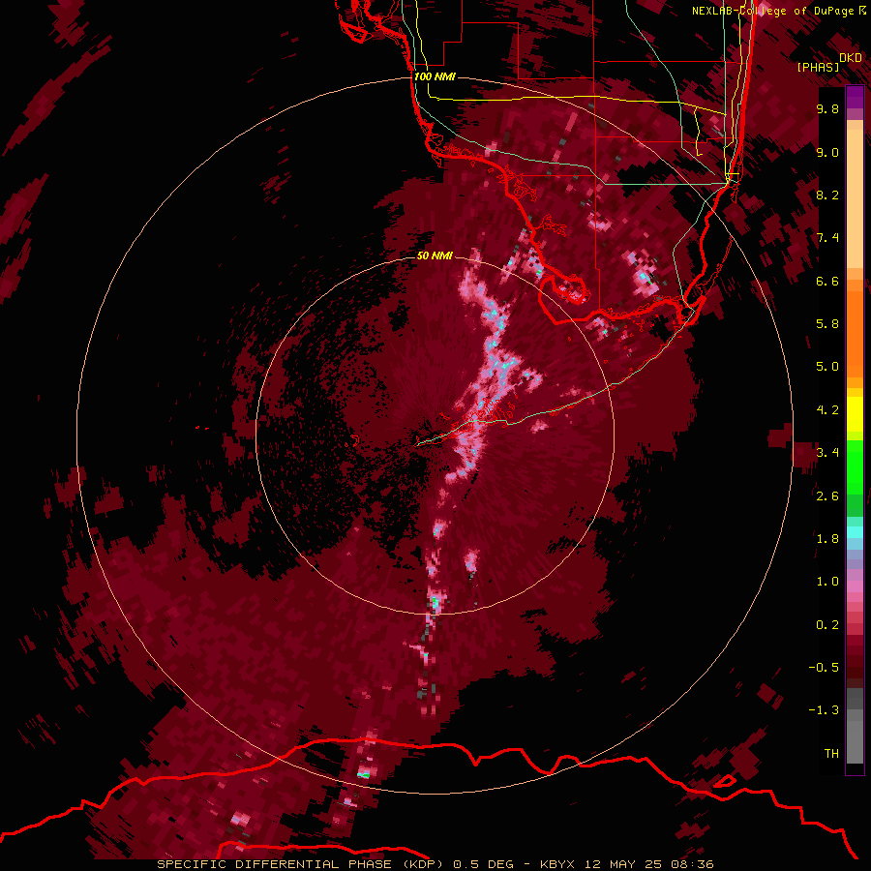Select the 8.2 value on the legend
The height and width of the screenshot is (871, 871).
827,195
